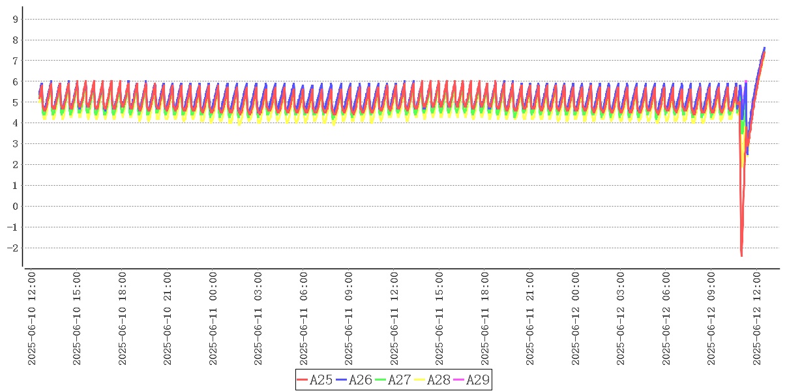The height and width of the screenshot is (391, 787).
Task: Select the 2025-06-10 18:00 time axis label
Action: [x=122, y=319]
